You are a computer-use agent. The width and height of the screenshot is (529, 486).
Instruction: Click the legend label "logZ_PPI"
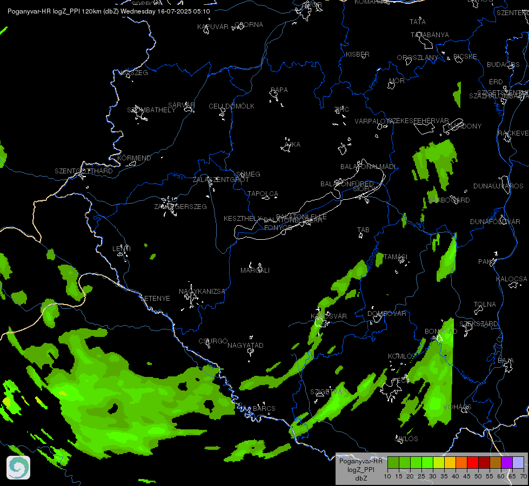pyautogui.click(x=361, y=469)
